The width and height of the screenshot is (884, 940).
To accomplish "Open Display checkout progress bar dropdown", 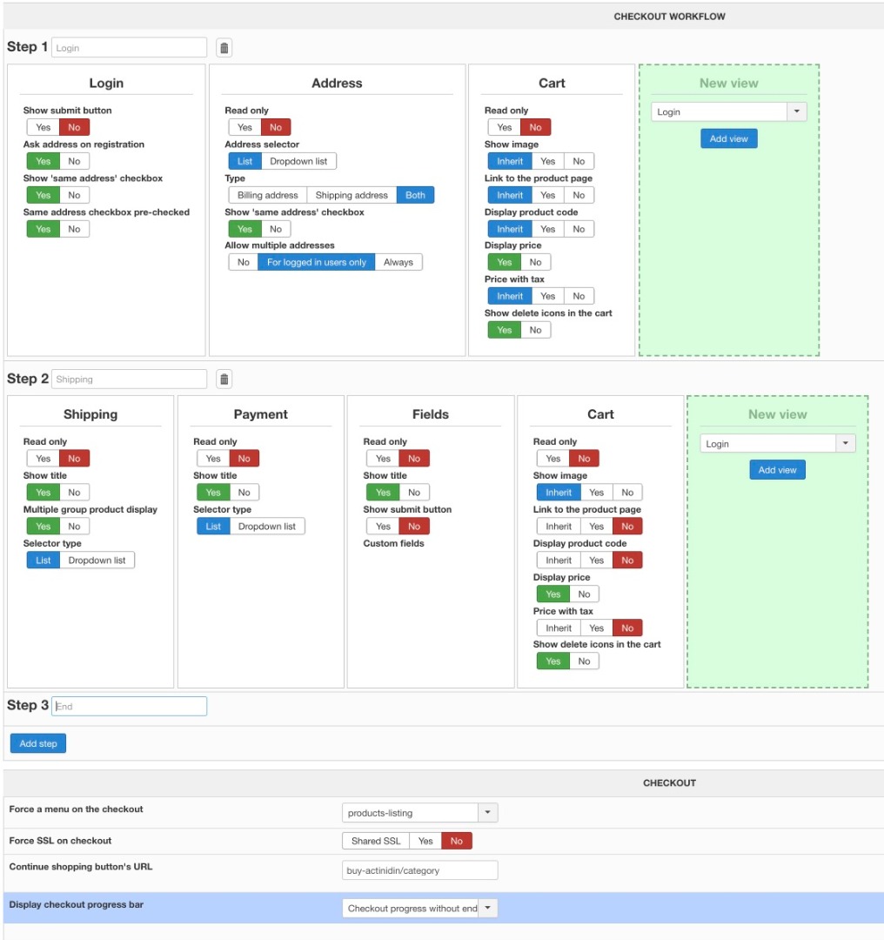I will [419, 908].
